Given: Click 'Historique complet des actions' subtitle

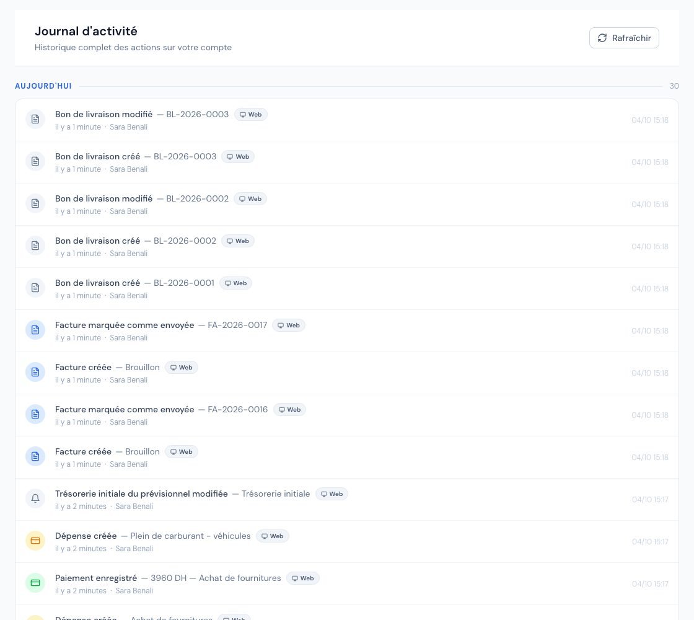Looking at the screenshot, I should pyautogui.click(x=133, y=47).
